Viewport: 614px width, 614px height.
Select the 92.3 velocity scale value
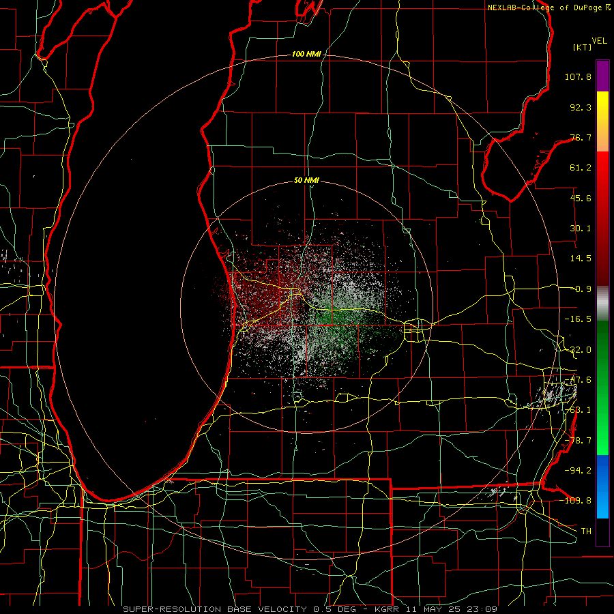(581, 107)
